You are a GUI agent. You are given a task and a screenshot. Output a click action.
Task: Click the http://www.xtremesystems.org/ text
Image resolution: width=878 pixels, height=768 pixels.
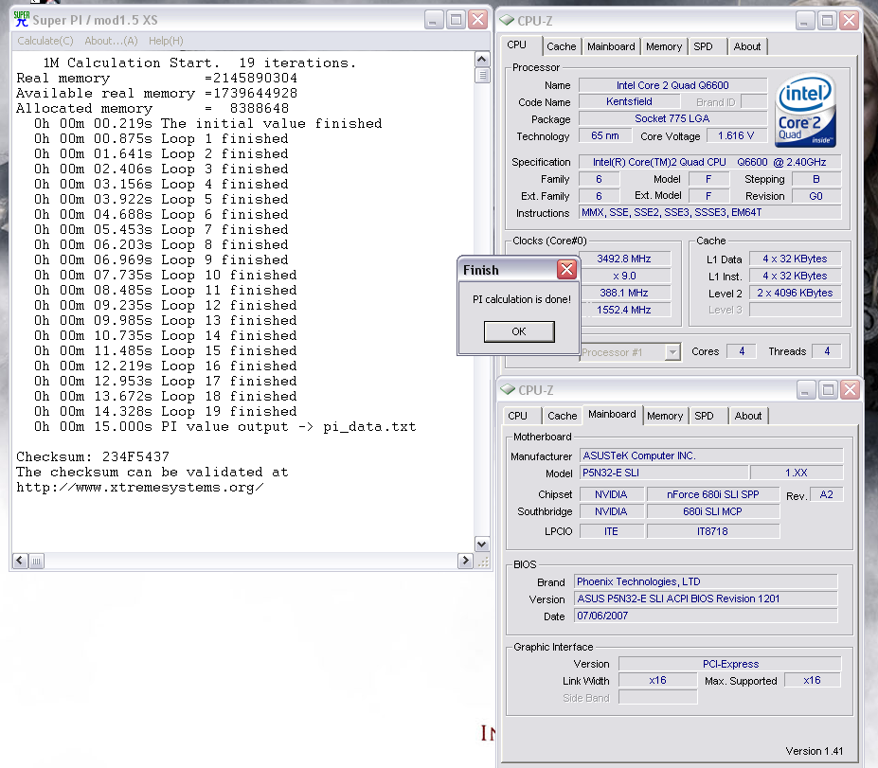tap(140, 488)
